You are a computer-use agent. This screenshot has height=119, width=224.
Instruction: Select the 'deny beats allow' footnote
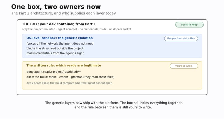(x=69, y=83)
